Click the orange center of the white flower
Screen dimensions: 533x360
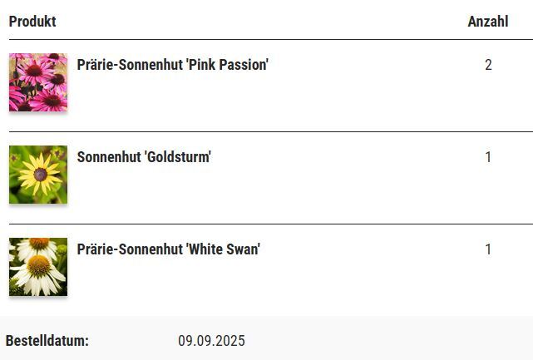tap(39, 265)
